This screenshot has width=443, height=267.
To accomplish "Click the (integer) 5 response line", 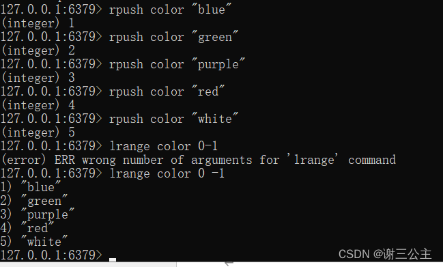I will point(38,132).
